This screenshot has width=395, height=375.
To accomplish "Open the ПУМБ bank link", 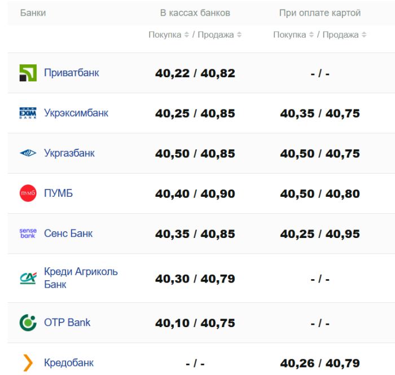I will coord(58,193).
